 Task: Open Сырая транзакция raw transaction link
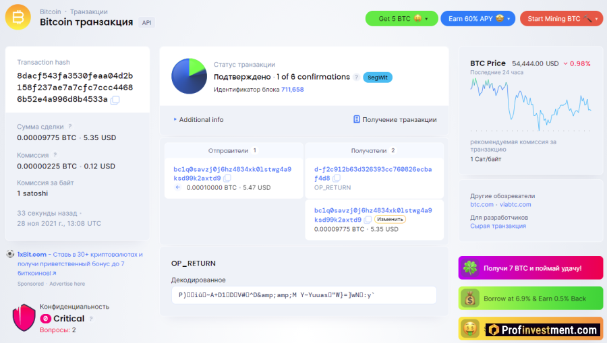(x=498, y=226)
